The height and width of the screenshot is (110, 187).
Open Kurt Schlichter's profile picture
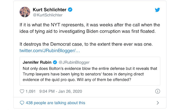(x=25, y=12)
